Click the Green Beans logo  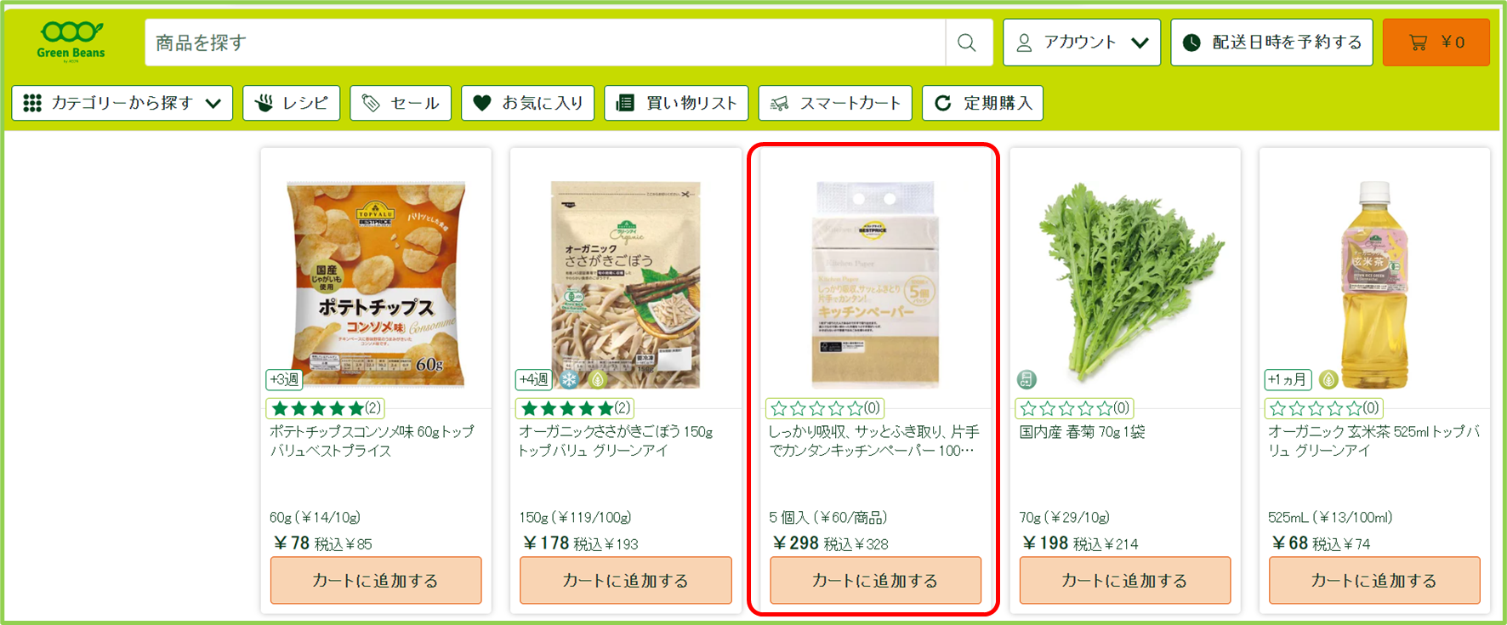click(x=71, y=43)
